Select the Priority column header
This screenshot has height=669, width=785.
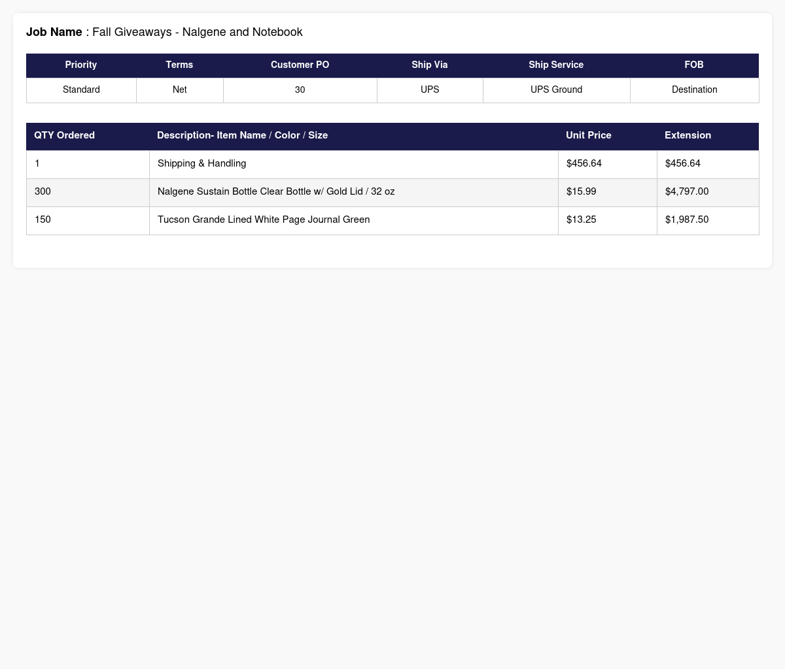click(81, 65)
